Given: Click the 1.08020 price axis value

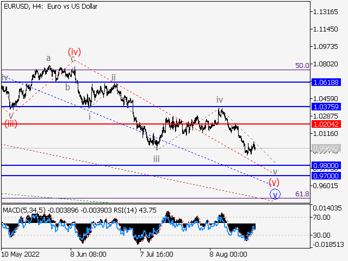Looking at the screenshot, I should 325,64.
